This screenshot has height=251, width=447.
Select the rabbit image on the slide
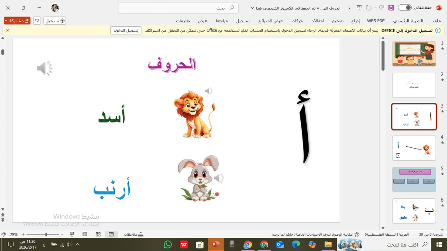(x=199, y=178)
